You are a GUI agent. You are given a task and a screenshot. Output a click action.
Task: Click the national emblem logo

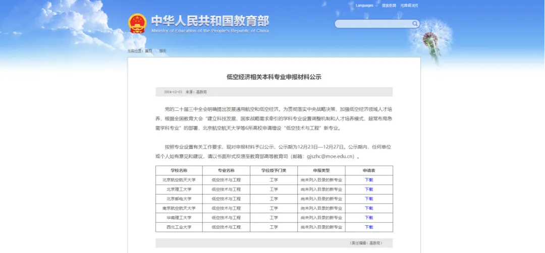pyautogui.click(x=137, y=23)
